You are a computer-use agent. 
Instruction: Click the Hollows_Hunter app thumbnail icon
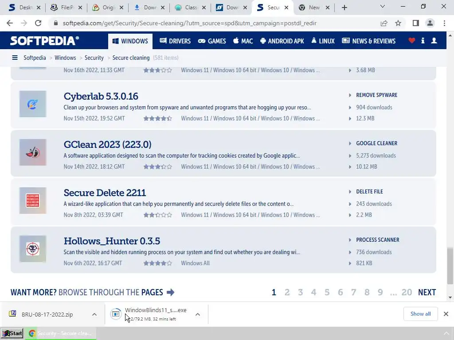(33, 249)
